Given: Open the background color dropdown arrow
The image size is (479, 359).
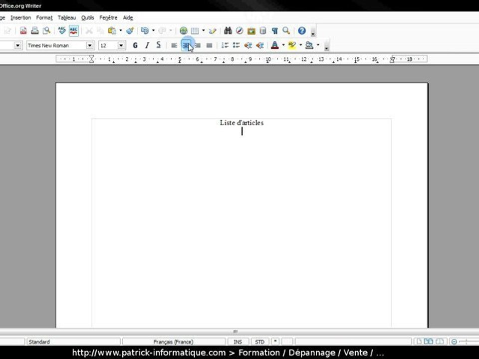Looking at the screenshot, I should (x=318, y=45).
